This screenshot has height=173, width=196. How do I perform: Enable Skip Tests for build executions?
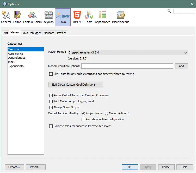[51, 74]
